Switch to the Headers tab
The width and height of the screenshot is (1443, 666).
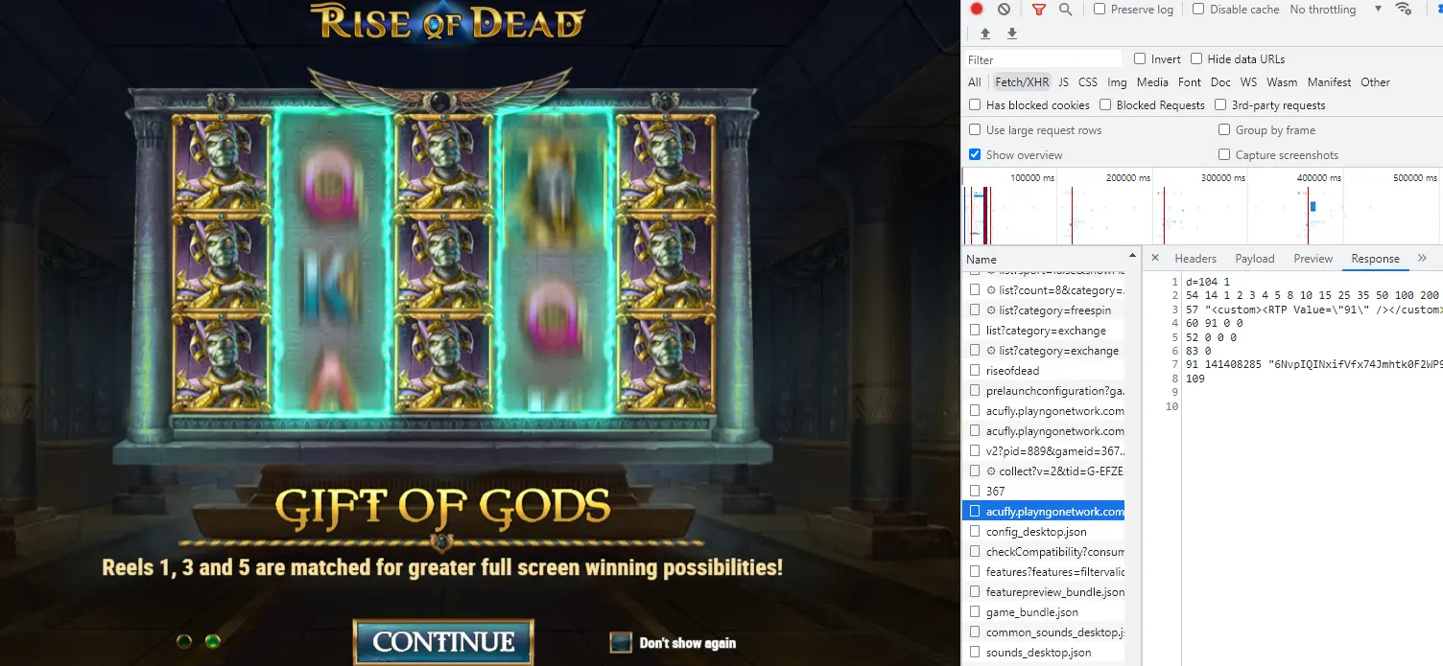pyautogui.click(x=1195, y=258)
